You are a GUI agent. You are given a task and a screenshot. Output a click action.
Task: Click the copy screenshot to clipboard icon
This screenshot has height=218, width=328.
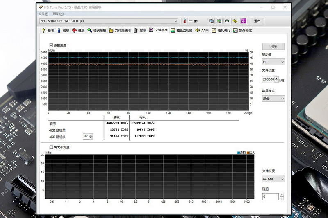[x=219, y=21]
